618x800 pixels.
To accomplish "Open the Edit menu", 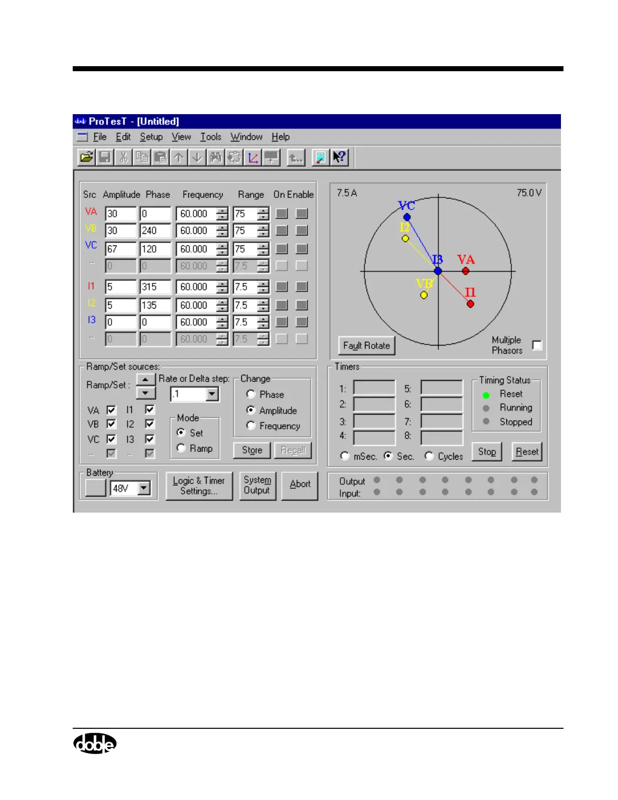I will coord(123,137).
